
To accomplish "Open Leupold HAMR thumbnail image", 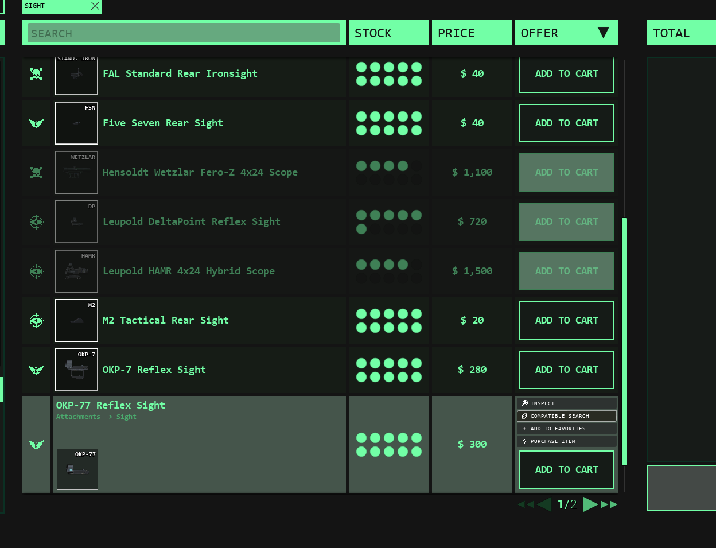I will click(76, 271).
